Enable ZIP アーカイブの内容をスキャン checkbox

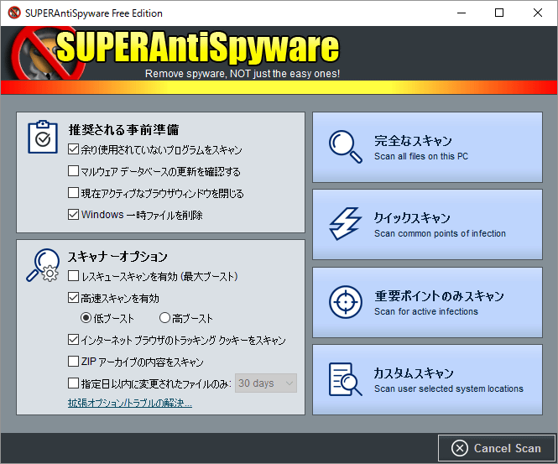pos(73,361)
